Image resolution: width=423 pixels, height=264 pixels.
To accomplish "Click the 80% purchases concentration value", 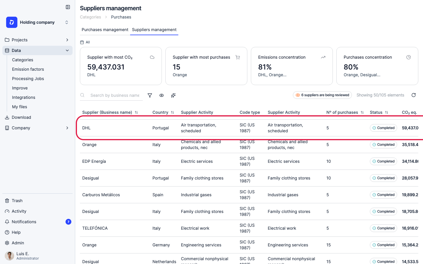I will (x=351, y=67).
